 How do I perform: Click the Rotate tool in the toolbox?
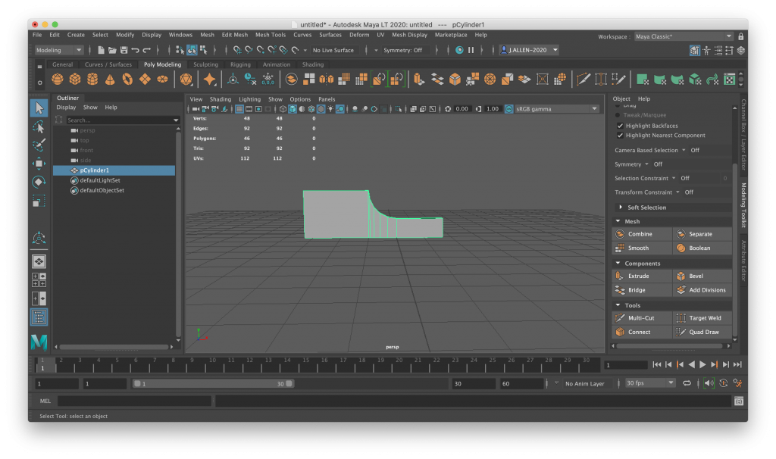[x=39, y=182]
